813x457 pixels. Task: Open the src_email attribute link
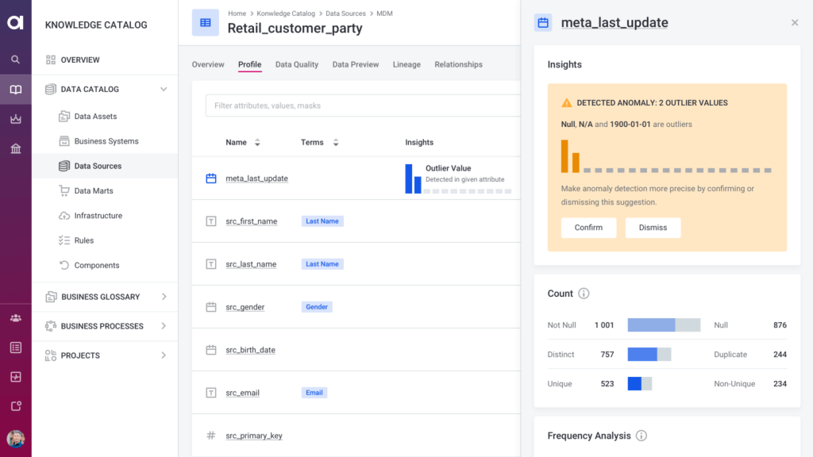tap(242, 393)
